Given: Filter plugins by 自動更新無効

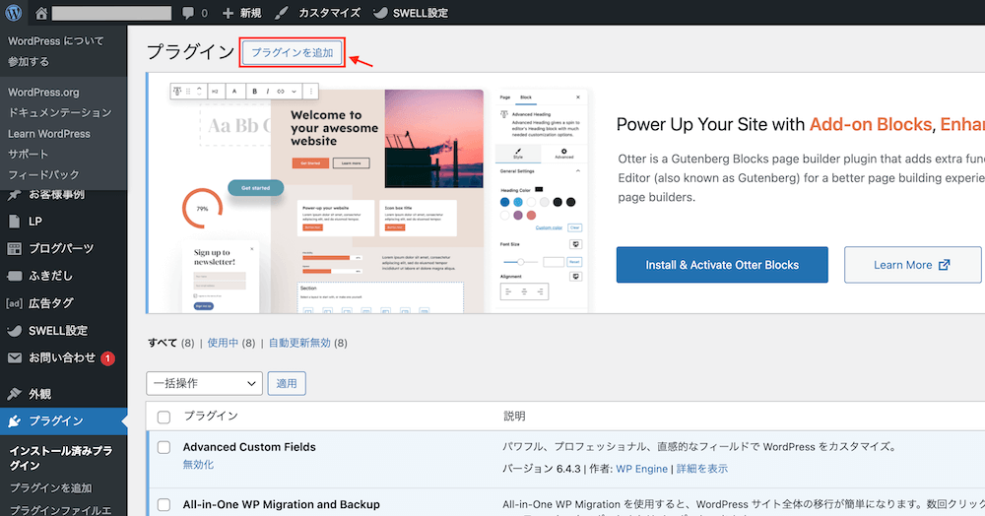Looking at the screenshot, I should pos(299,343).
